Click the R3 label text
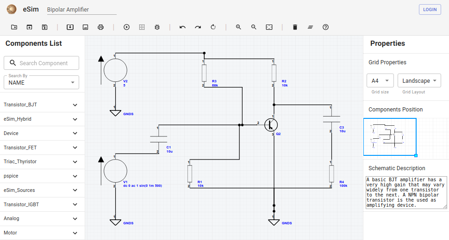 click(214, 81)
